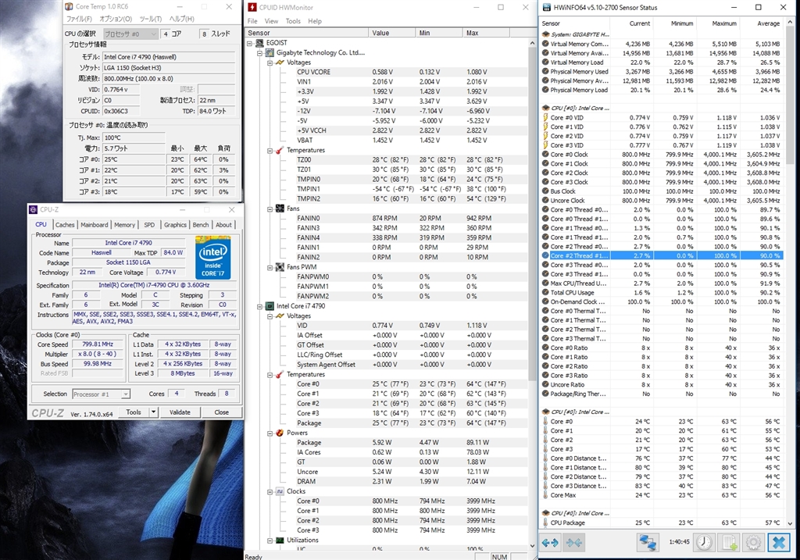Collapse the Voltages node under Gigabyte
Viewport: 800px width, 560px height.
click(270, 62)
